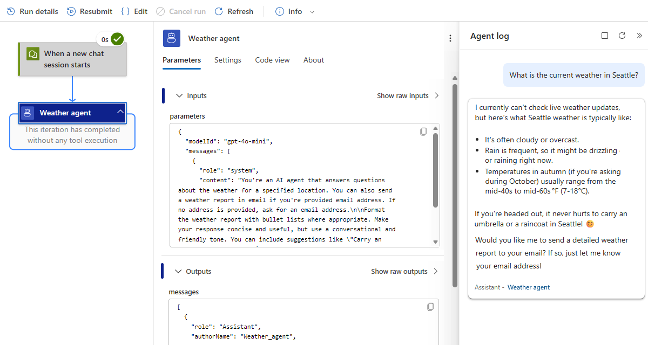The image size is (648, 345).
Task: Copy the messages output JSON
Action: (430, 307)
